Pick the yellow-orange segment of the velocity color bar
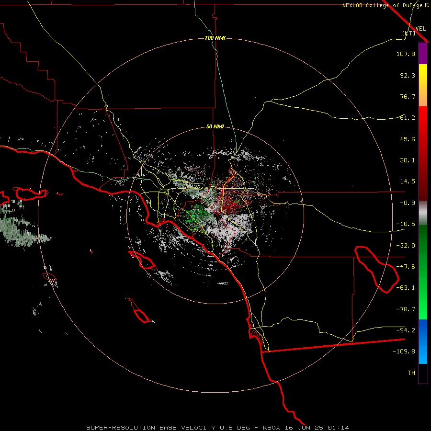Image resolution: width=431 pixels, height=431 pixels. (423, 85)
